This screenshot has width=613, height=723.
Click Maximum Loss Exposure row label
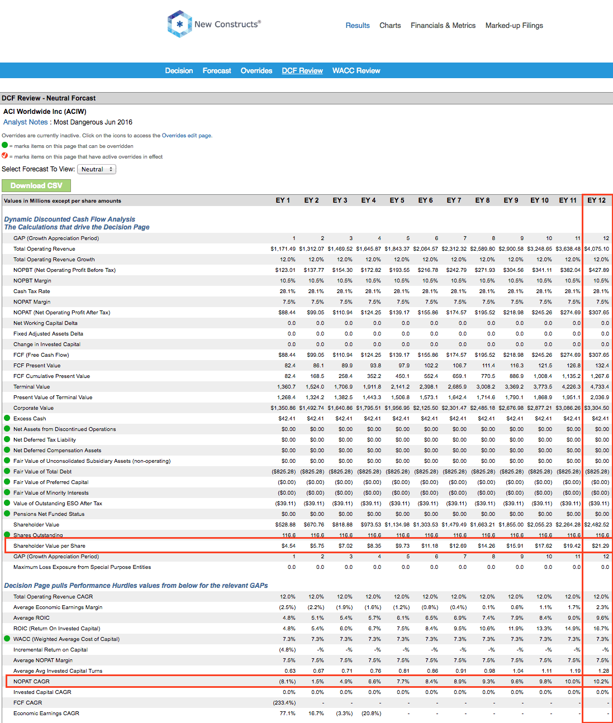[x=82, y=567]
